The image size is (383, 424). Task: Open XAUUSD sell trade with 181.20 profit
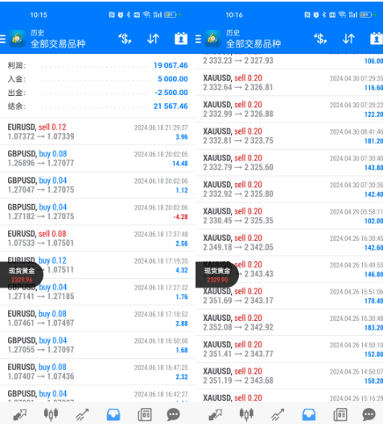[x=289, y=136]
